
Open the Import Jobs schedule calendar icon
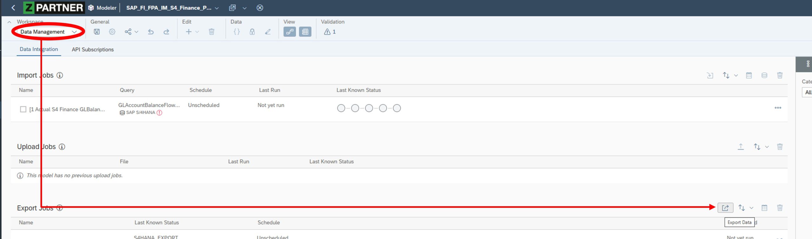pyautogui.click(x=749, y=75)
